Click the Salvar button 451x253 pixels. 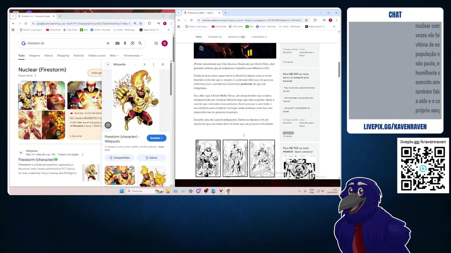152,158
